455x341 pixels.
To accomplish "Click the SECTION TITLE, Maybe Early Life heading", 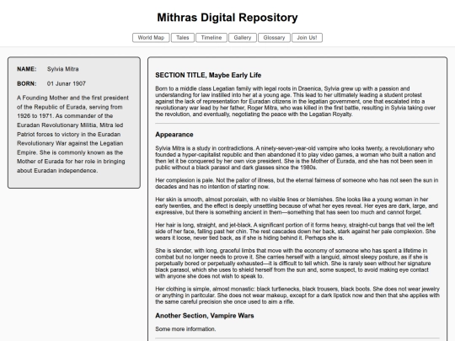I will 208,75.
